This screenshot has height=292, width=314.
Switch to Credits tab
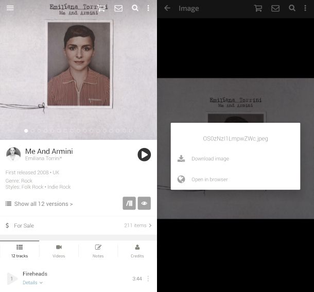coord(137,251)
